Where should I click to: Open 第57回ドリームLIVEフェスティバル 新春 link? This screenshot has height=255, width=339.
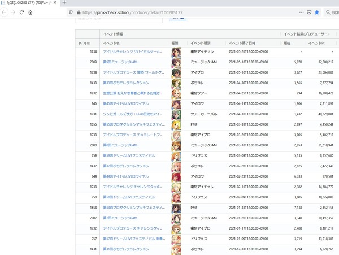click(134, 239)
